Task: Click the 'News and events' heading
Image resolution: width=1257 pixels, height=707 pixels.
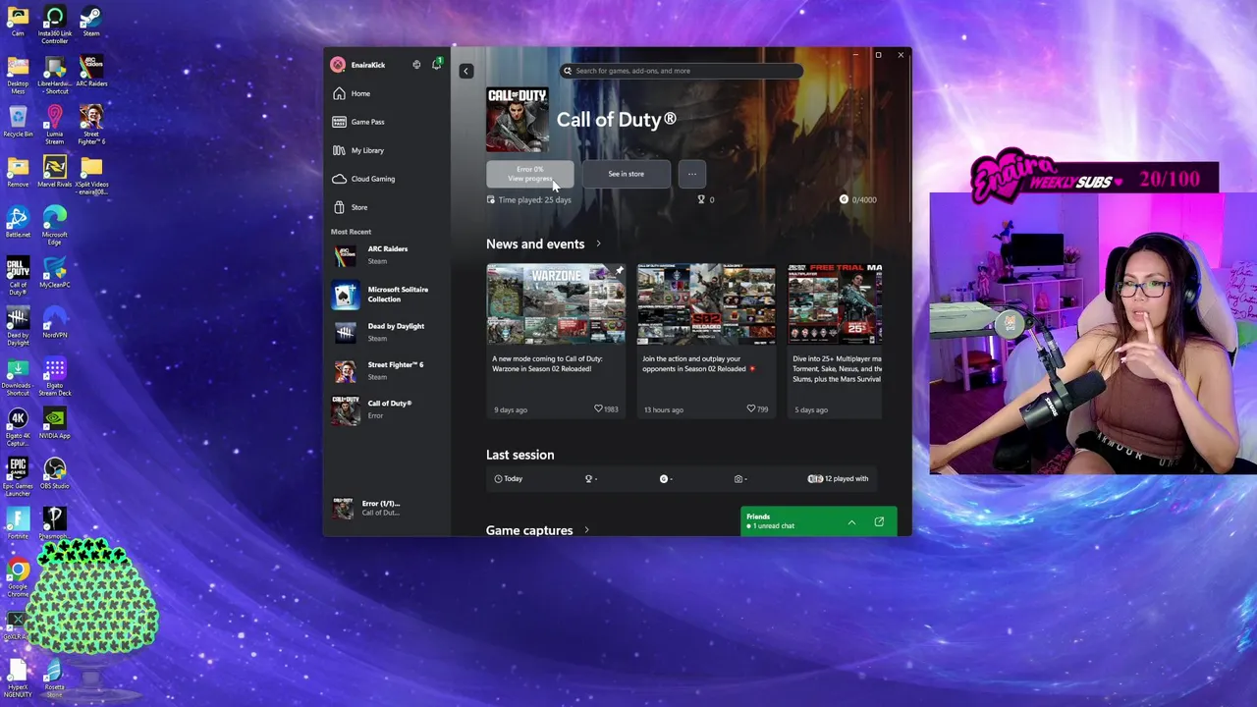Action: point(535,244)
